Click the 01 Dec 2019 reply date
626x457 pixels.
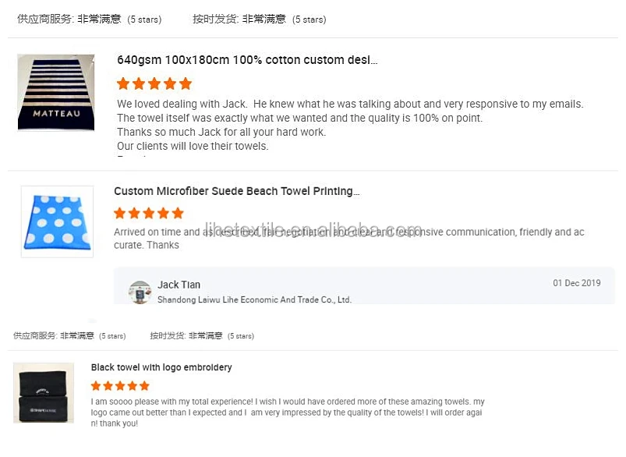click(x=577, y=283)
